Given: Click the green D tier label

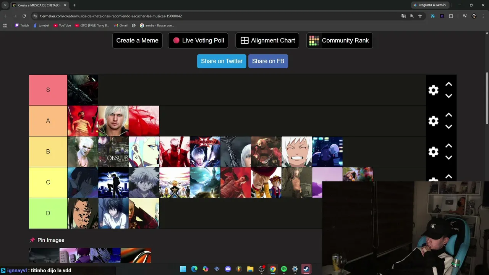Looking at the screenshot, I should (48, 213).
